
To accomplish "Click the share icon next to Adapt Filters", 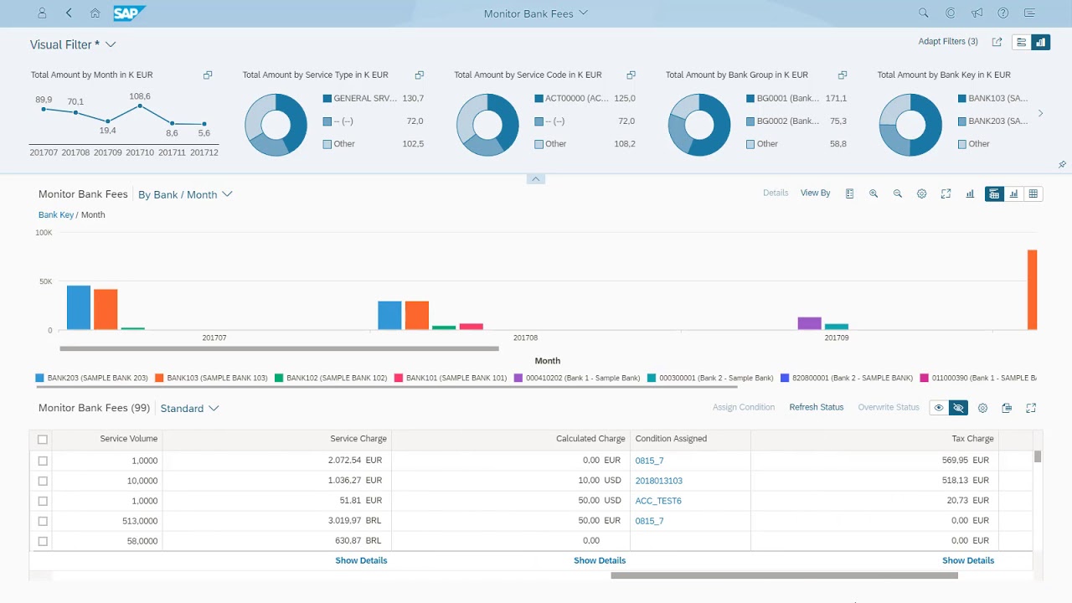I will (x=997, y=42).
